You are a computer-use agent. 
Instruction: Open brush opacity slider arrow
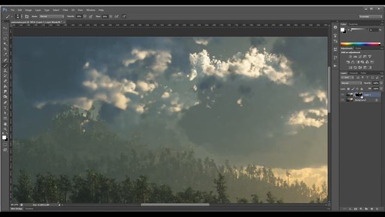pyautogui.click(x=85, y=16)
